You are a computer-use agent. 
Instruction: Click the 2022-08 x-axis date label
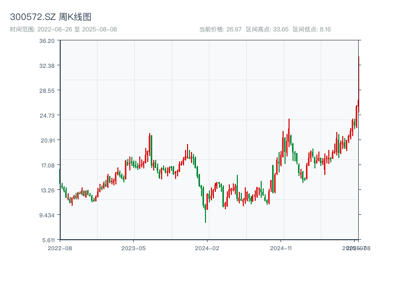[60, 248]
